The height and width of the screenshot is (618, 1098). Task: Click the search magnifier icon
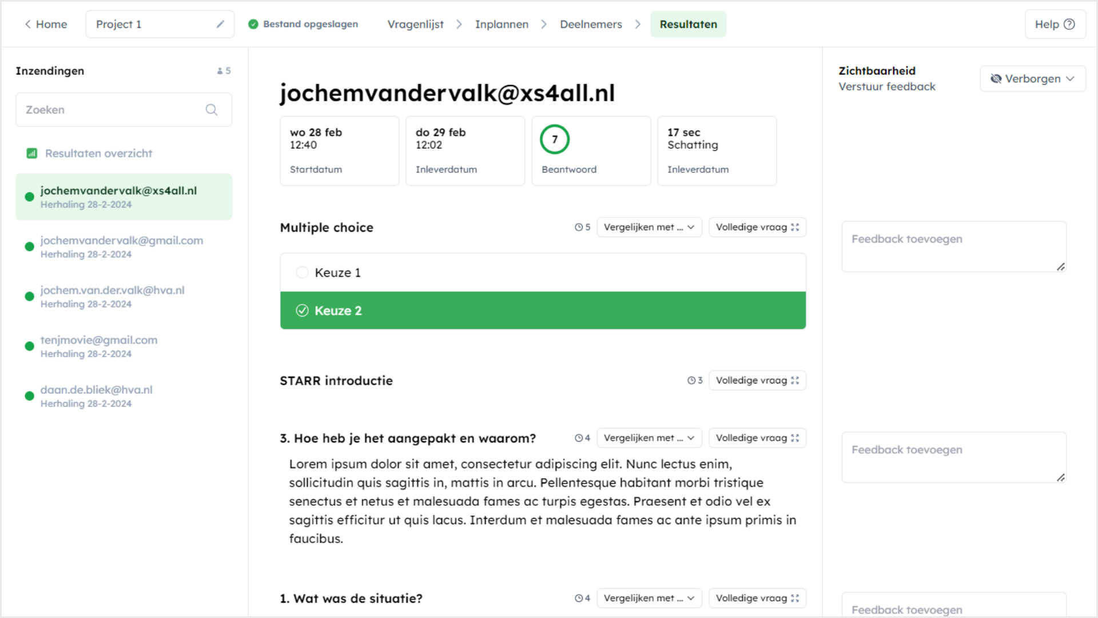tap(212, 109)
